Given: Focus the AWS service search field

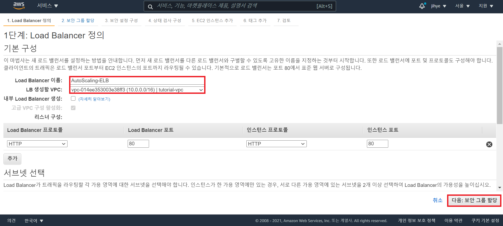Looking at the screenshot, I should (240, 6).
